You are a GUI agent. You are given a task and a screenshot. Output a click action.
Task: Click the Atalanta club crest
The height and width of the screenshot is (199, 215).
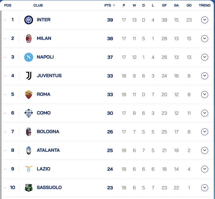29,151
